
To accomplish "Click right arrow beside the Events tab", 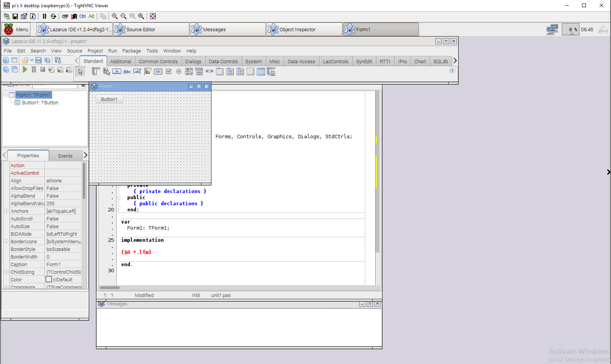I will (85, 155).
